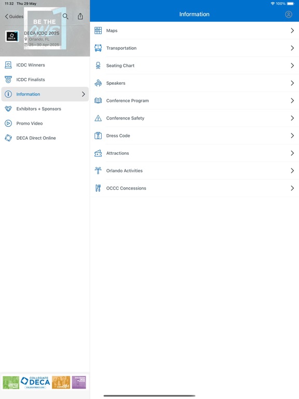Select the Conference Program label
The width and height of the screenshot is (299, 399).
[x=127, y=101]
